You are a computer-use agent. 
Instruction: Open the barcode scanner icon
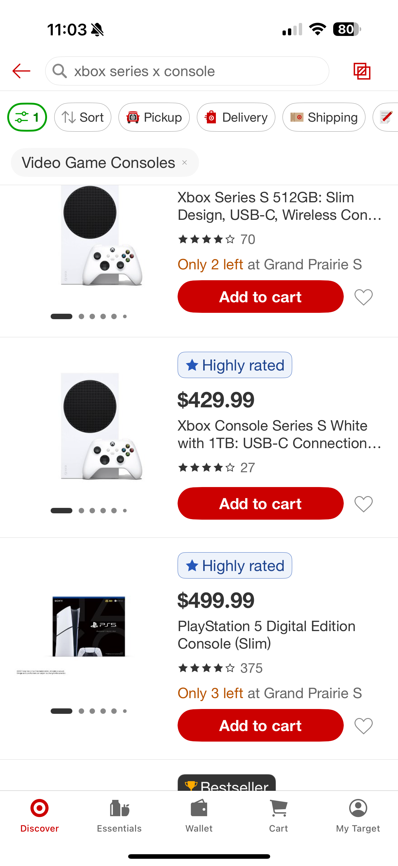pyautogui.click(x=362, y=71)
